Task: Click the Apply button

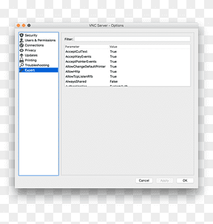Action: pyautogui.click(x=164, y=180)
